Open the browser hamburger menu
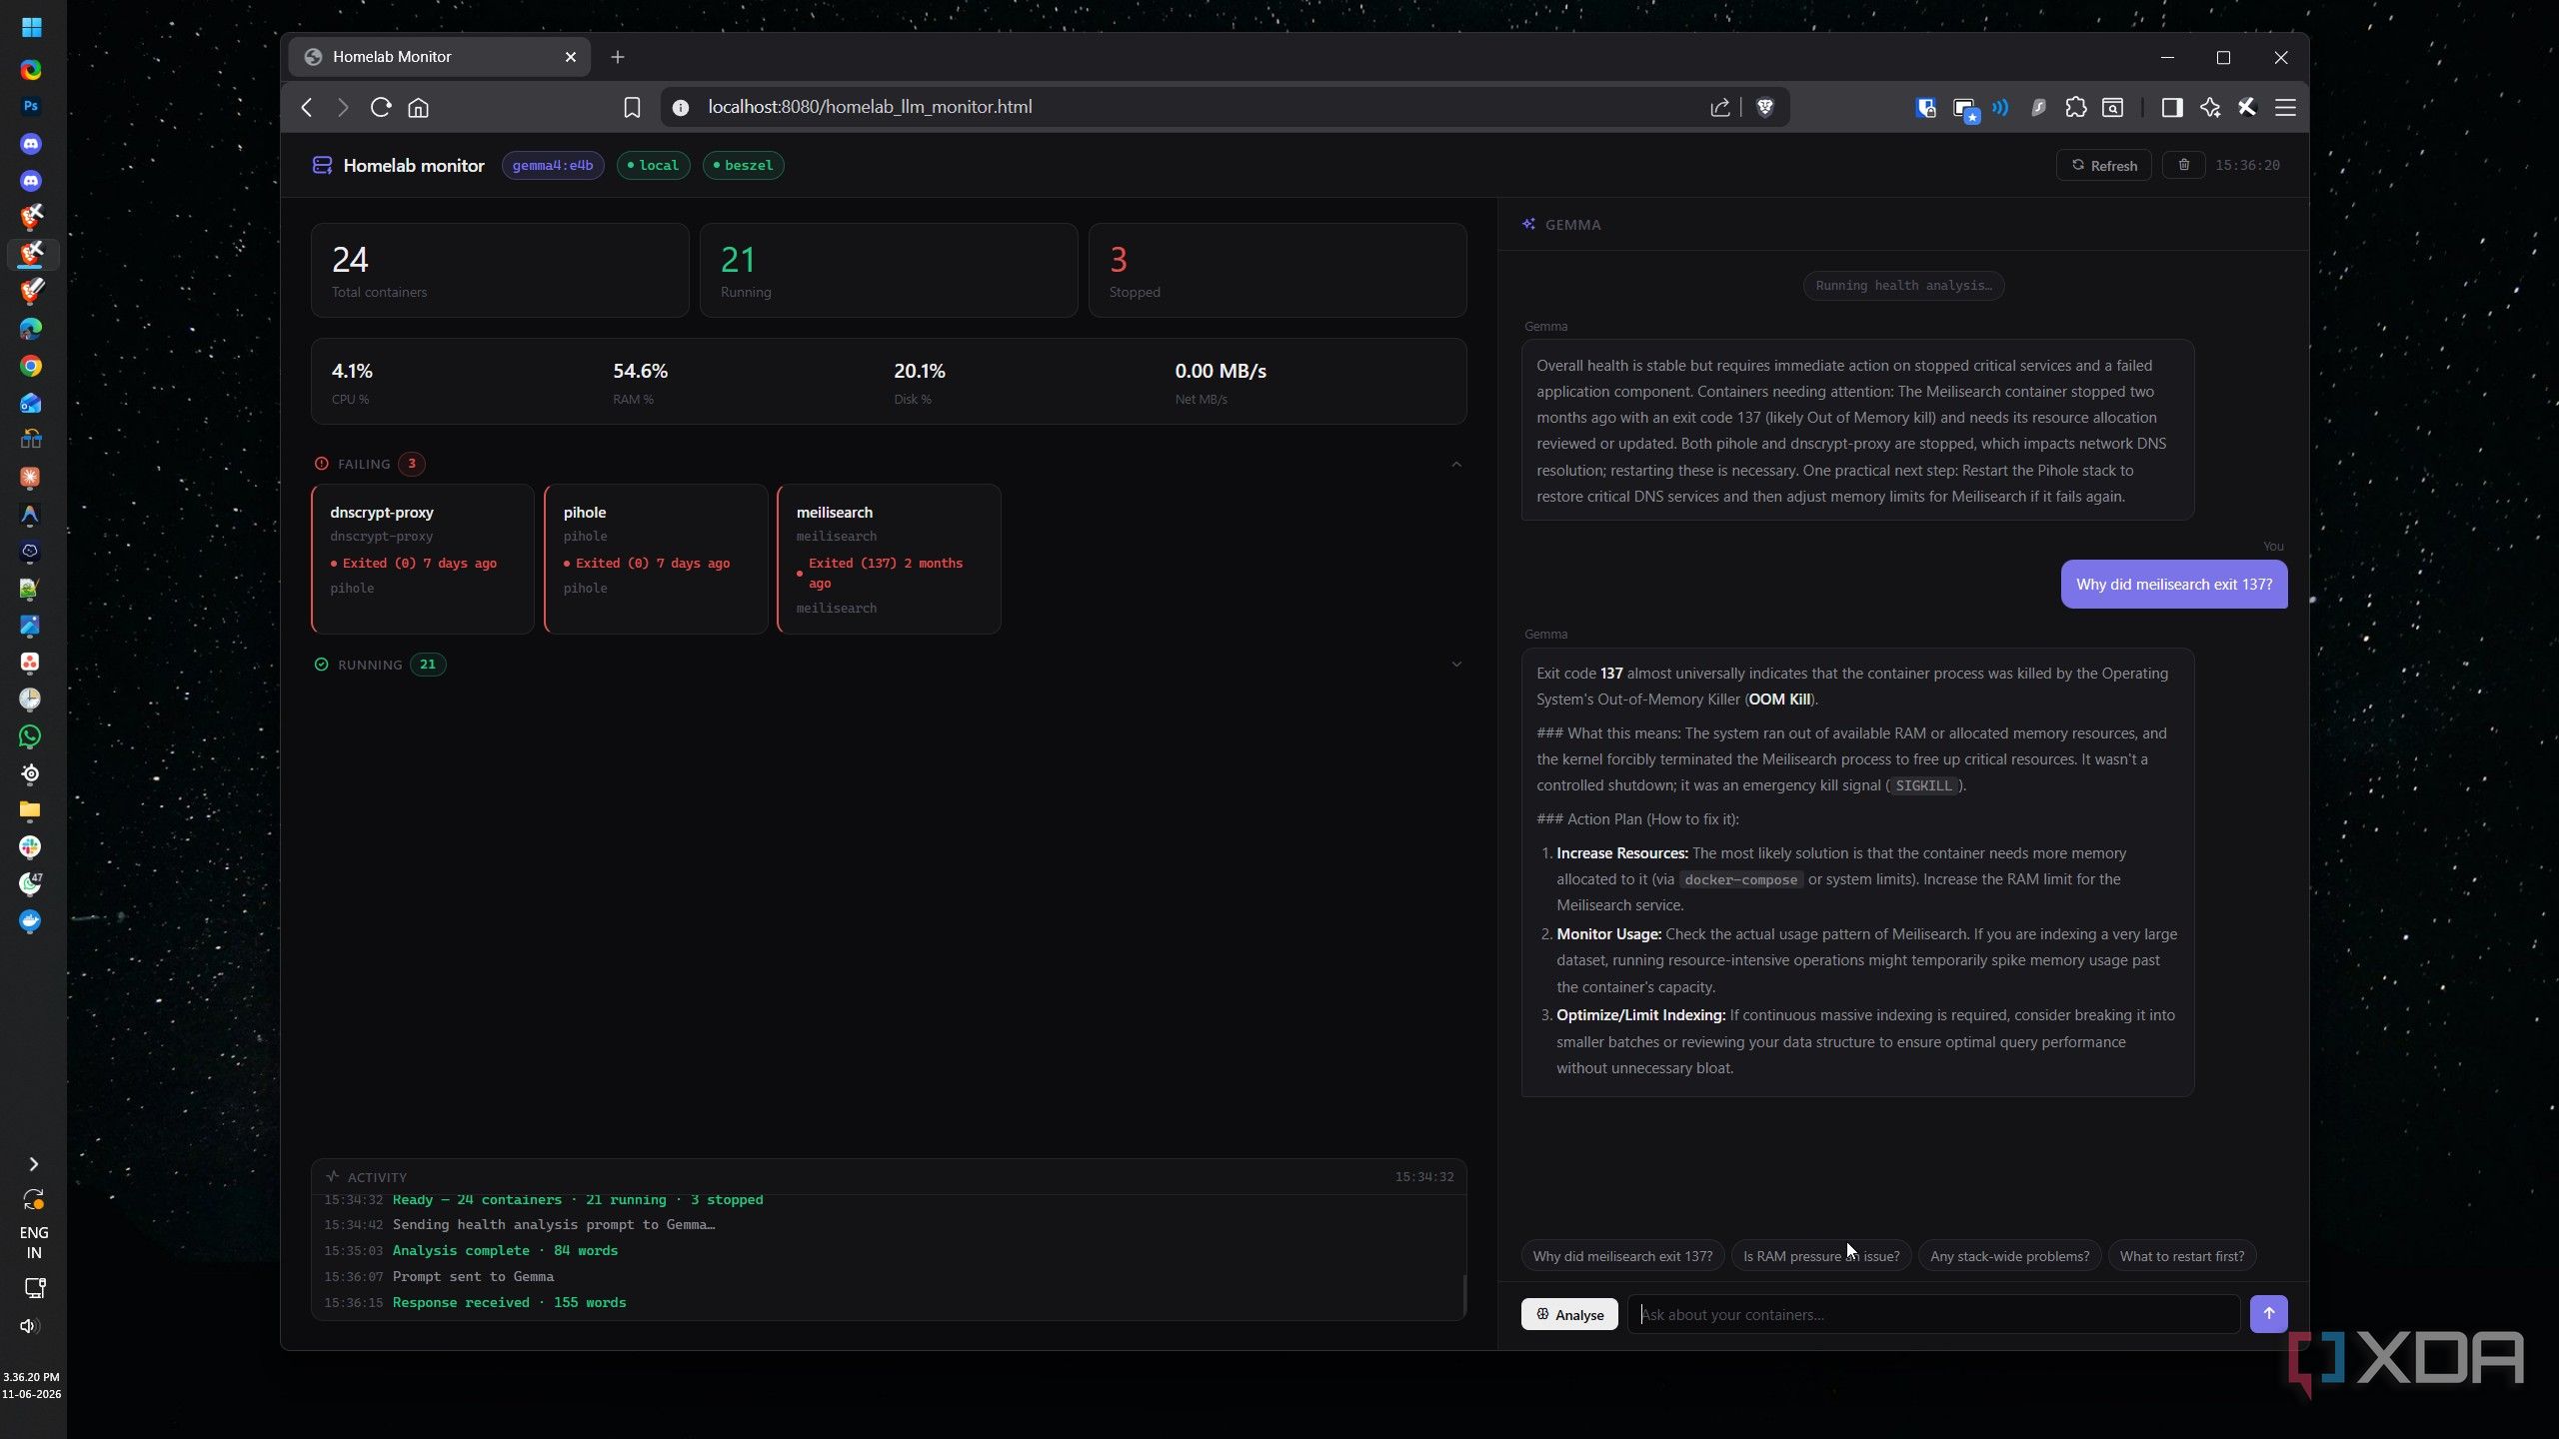Viewport: 2559px width, 1439px height. pos(2285,107)
